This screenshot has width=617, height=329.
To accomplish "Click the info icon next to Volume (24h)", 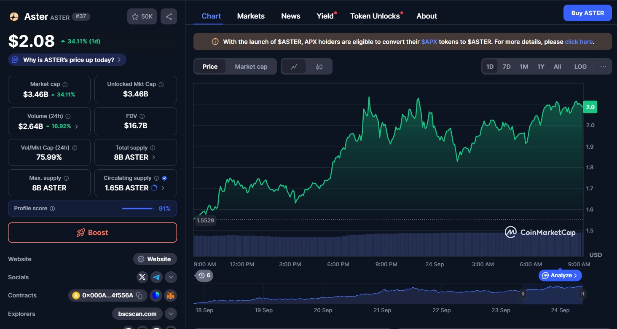I will click(68, 116).
